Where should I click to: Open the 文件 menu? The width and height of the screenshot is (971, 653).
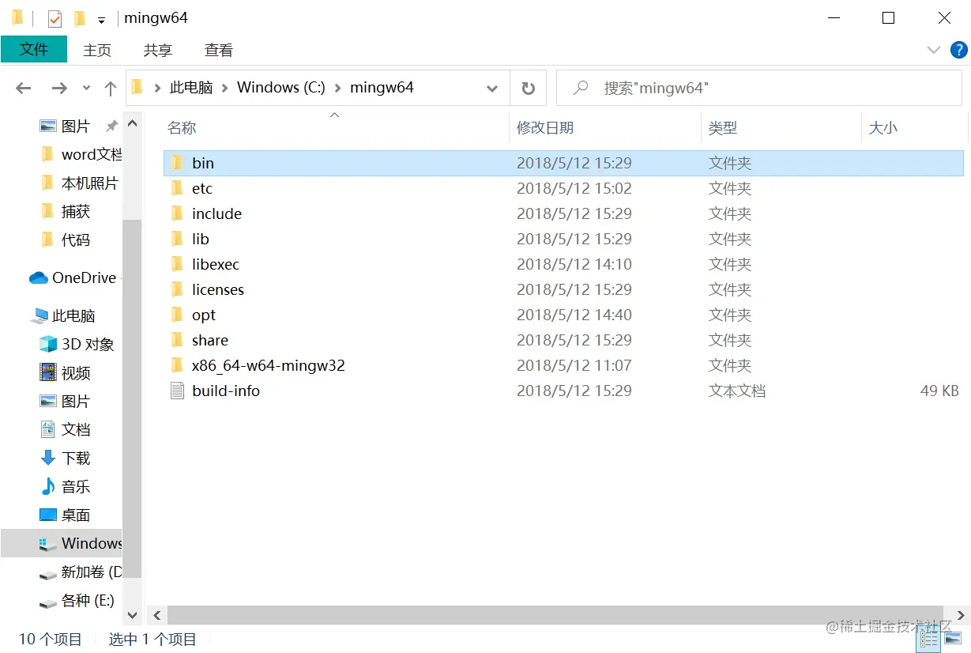click(x=34, y=50)
